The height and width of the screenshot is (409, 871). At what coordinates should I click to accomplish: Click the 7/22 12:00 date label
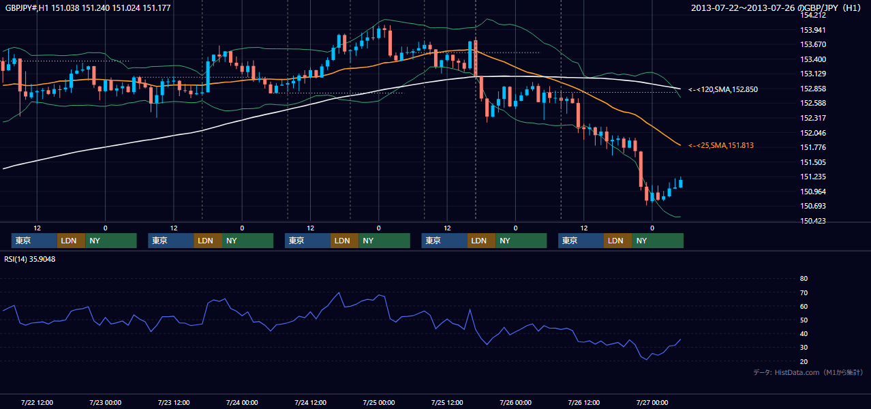[x=37, y=403]
